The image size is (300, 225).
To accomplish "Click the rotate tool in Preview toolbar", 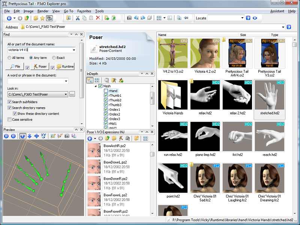I will [23, 136].
